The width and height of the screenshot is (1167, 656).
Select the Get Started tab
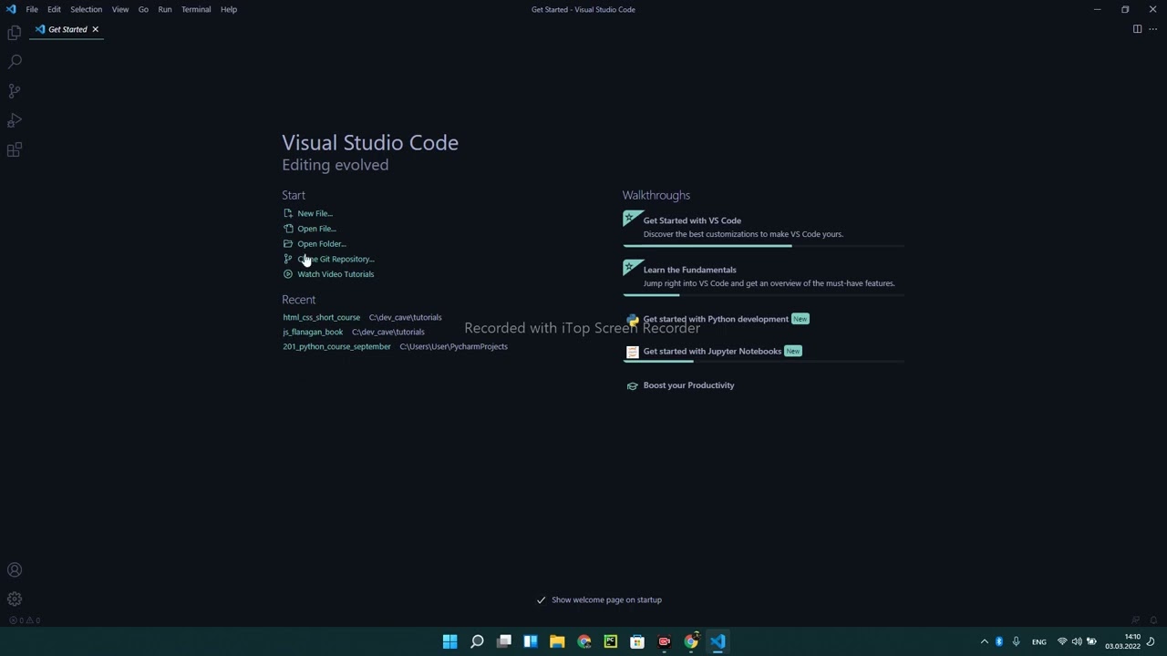point(67,29)
